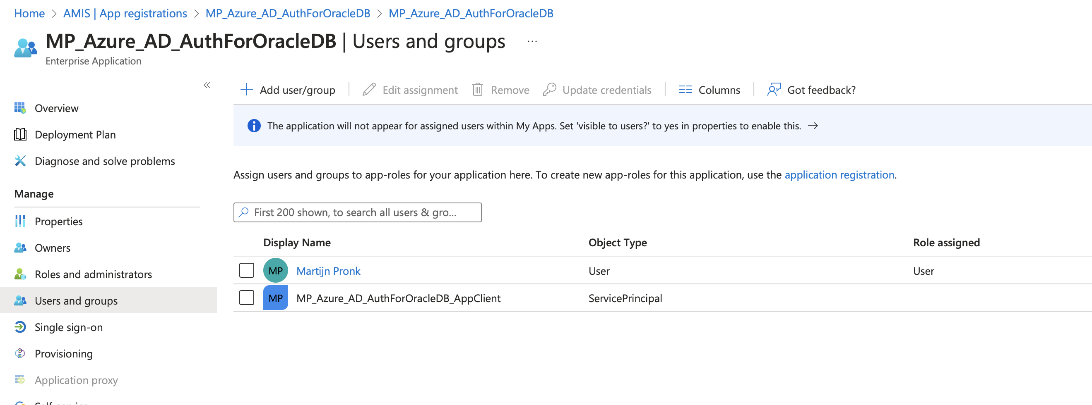Click the users and groups search field
This screenshot has height=405, width=1092.
pyautogui.click(x=357, y=212)
